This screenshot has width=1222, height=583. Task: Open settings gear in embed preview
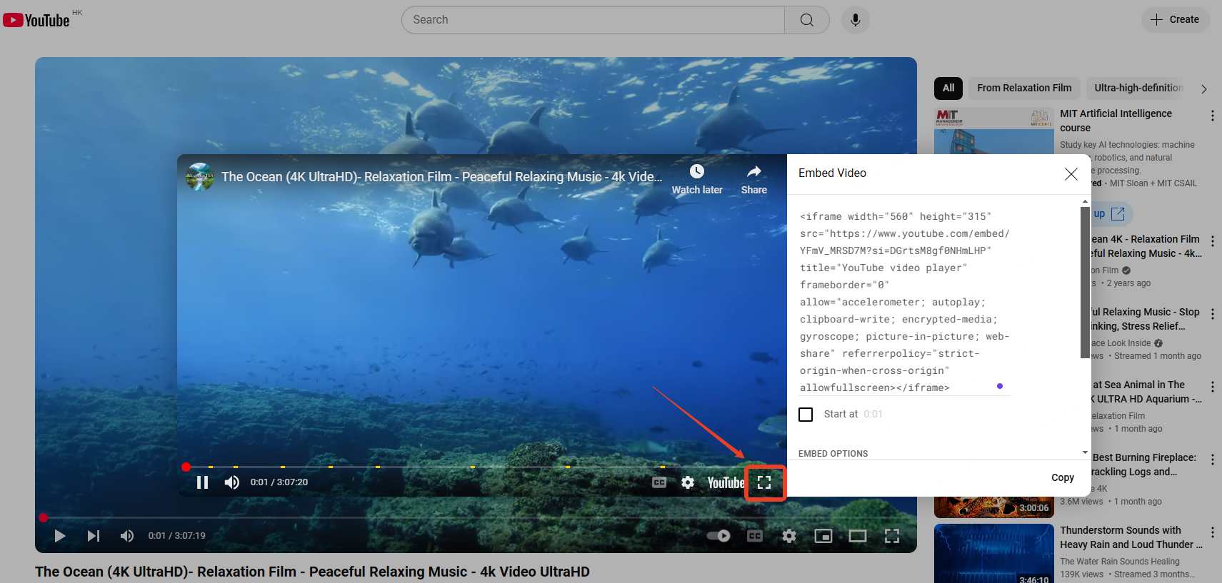tap(688, 482)
